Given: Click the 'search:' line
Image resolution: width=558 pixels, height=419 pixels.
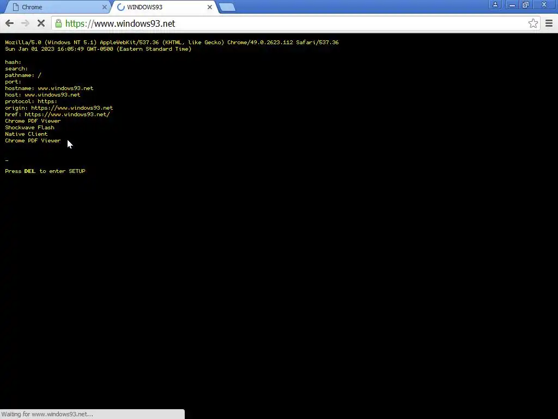Looking at the screenshot, I should [x=16, y=68].
